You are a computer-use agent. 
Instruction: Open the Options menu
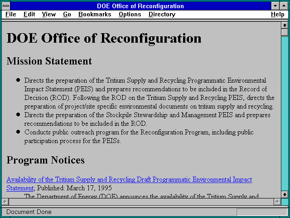click(x=130, y=15)
